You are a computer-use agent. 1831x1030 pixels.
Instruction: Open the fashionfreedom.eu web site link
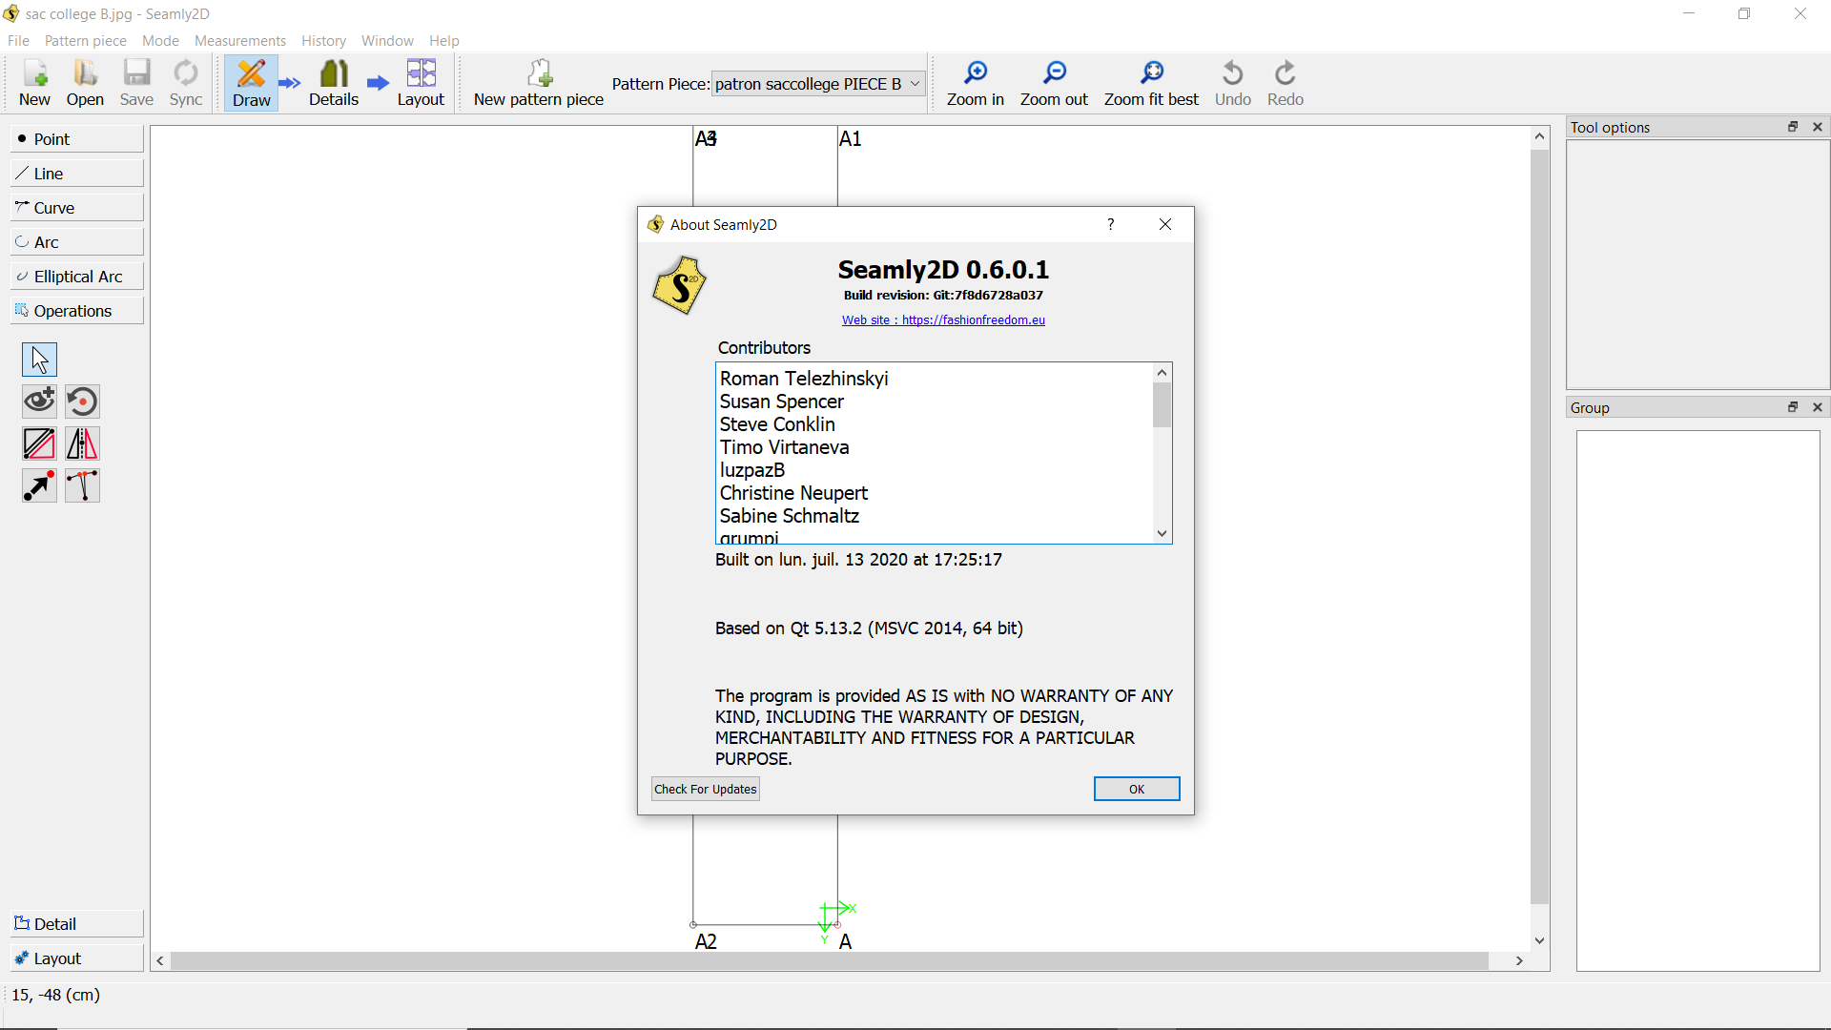pyautogui.click(x=943, y=320)
